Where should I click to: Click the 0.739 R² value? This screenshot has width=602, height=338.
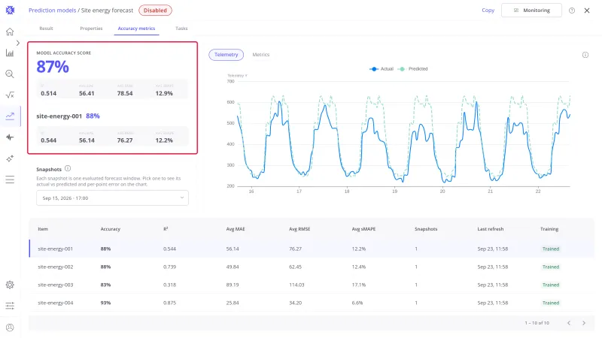click(169, 267)
